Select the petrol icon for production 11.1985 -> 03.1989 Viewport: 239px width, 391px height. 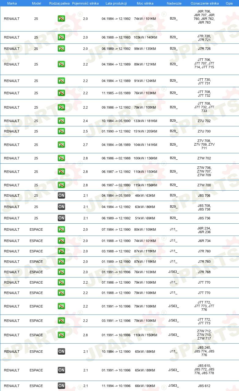click(61, 93)
